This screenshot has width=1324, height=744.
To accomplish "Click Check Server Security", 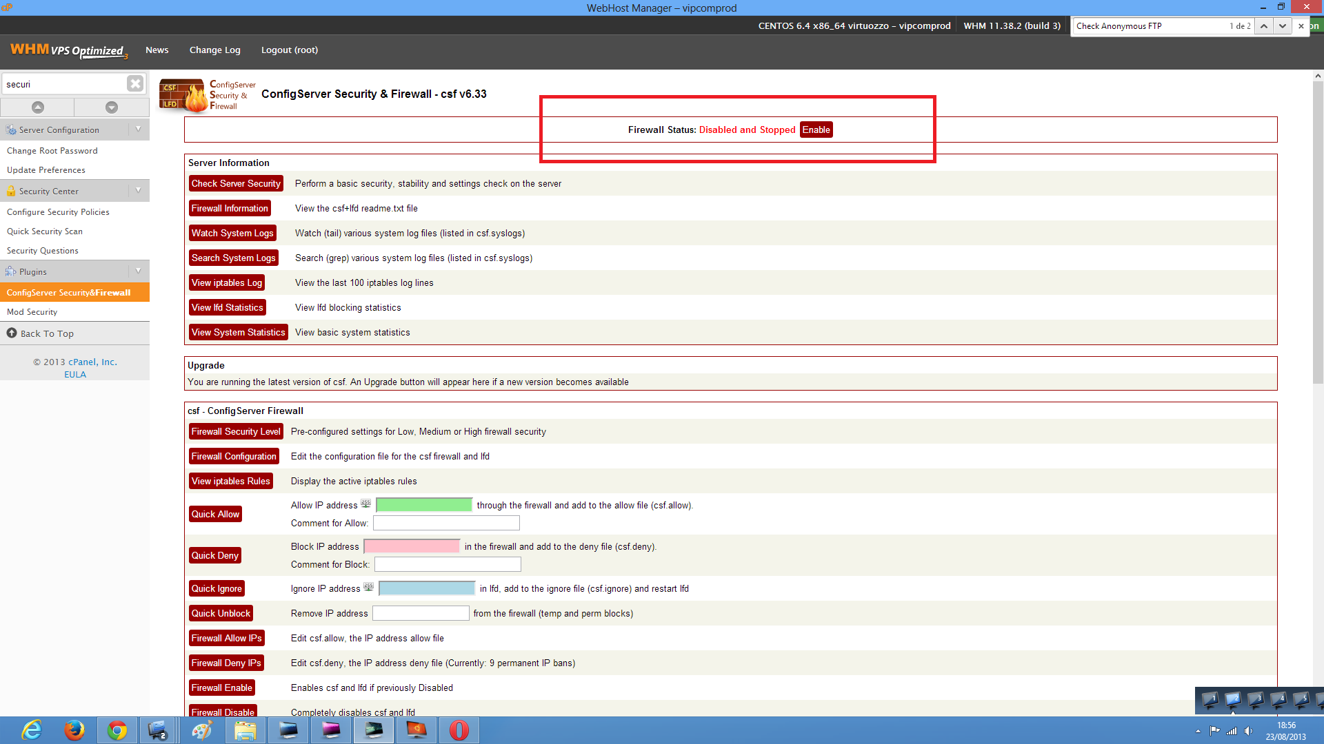I will 236,183.
